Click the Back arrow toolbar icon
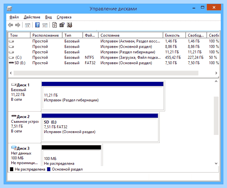Viewport: 227px width, 188px height. pyautogui.click(x=10, y=25)
